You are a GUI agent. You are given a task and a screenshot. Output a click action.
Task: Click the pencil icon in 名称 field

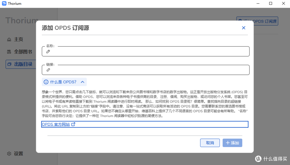48,52
